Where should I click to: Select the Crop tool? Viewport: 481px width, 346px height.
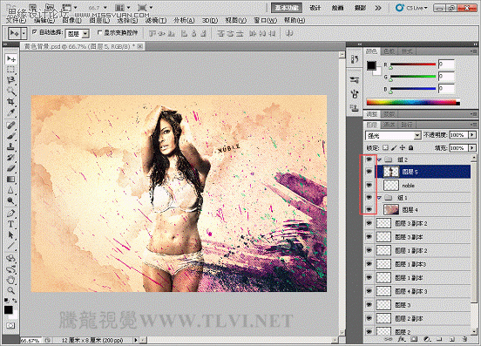point(11,101)
